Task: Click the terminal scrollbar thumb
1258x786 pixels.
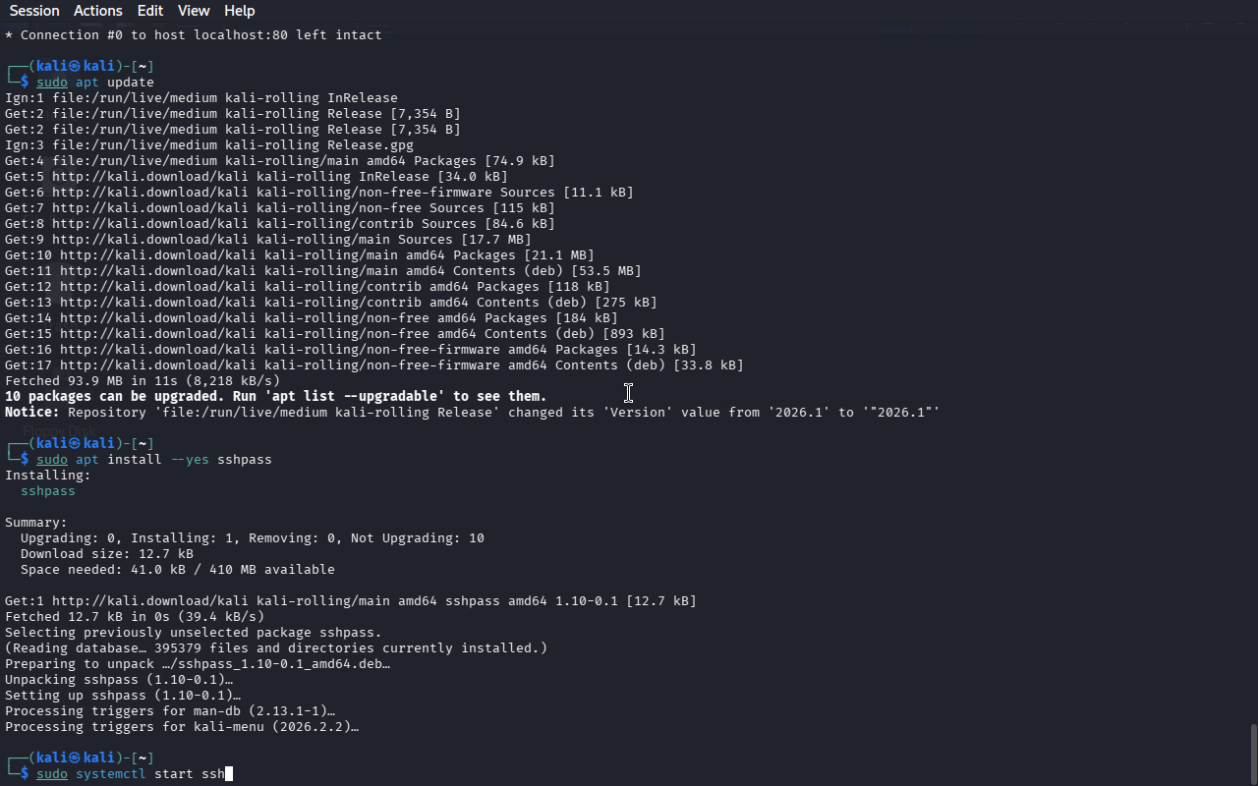Action: 1253,754
